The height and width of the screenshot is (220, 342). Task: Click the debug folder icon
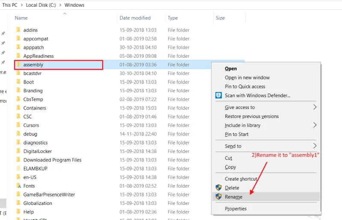pyautogui.click(x=18, y=134)
